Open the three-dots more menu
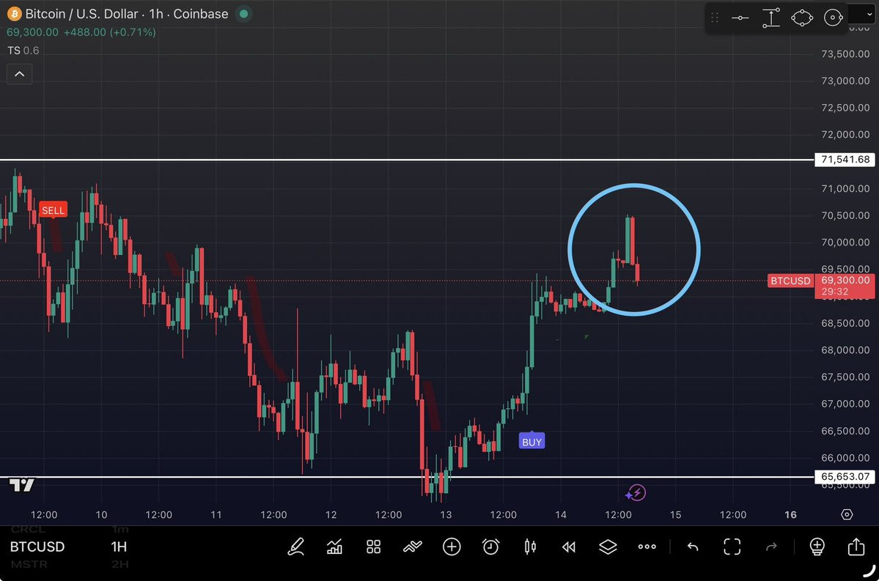The image size is (879, 581). pyautogui.click(x=647, y=547)
